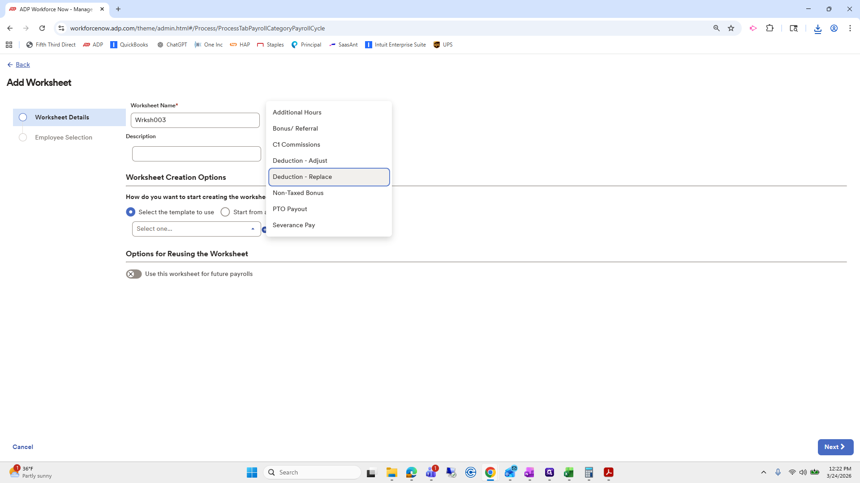Enable 'Use this worksheet for future payrolls'
The width and height of the screenshot is (860, 483).
coord(133,274)
